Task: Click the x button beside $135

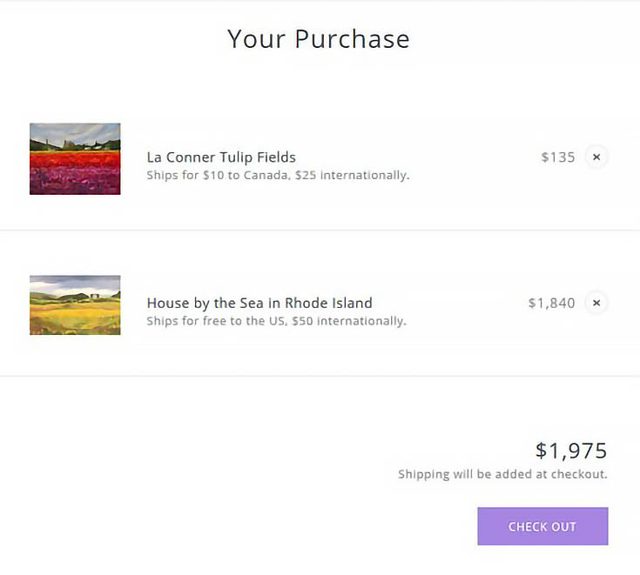Action: (596, 157)
